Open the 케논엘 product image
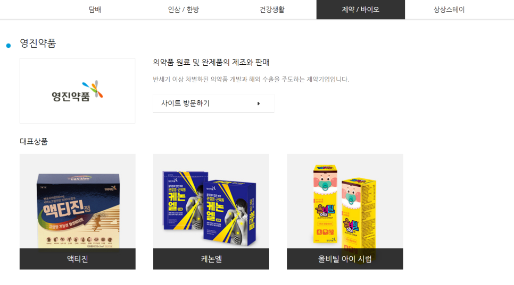514x285 pixels. 211,201
